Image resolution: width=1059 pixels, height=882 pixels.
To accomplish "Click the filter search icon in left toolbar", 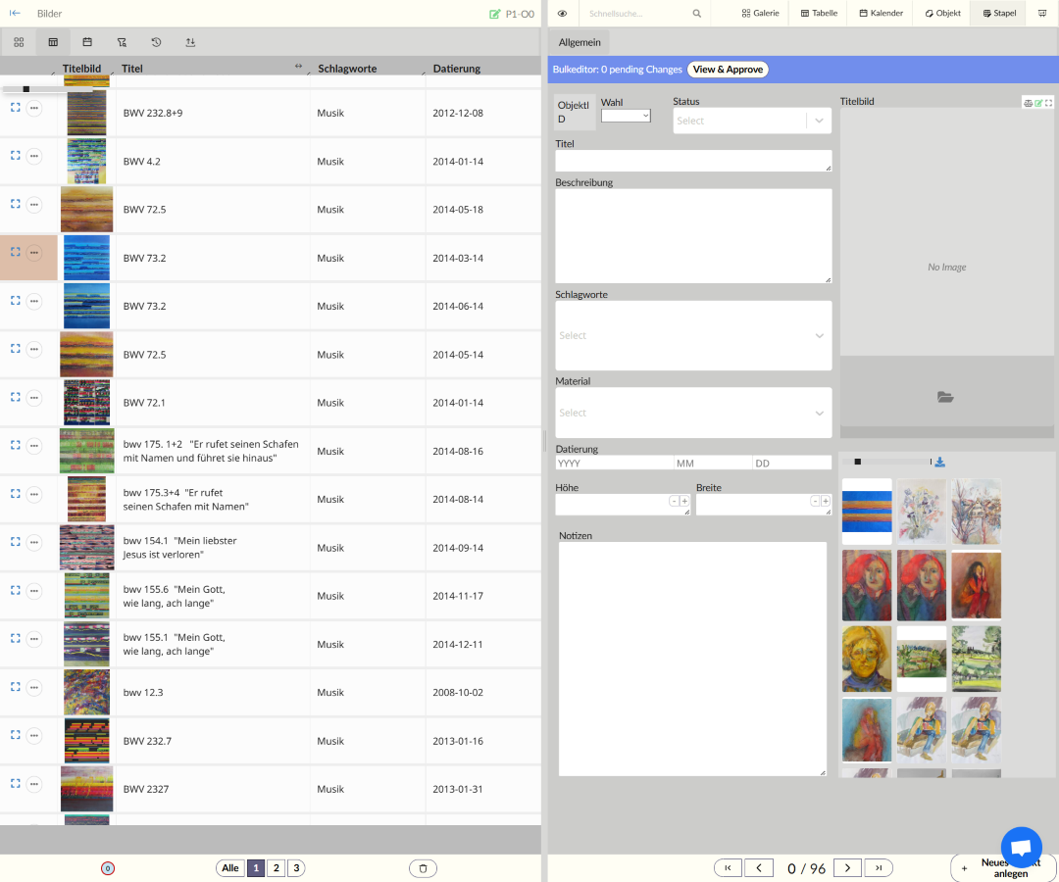I will click(122, 42).
